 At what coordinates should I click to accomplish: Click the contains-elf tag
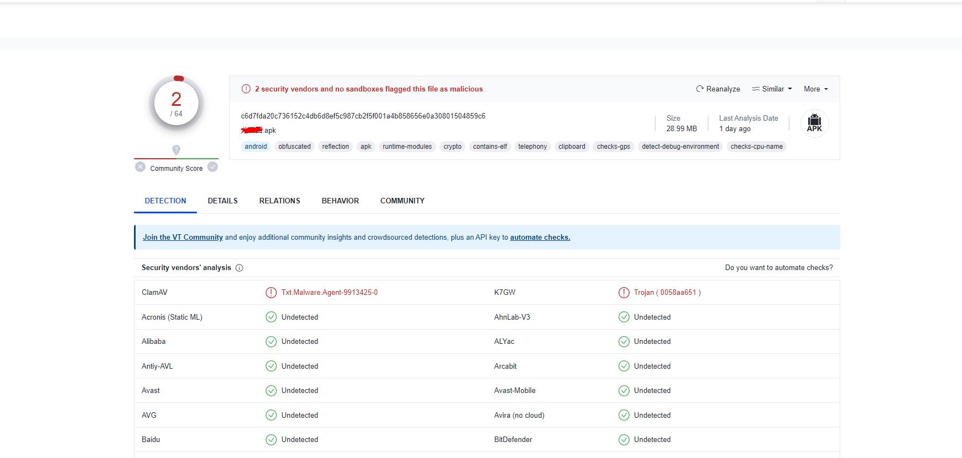pyautogui.click(x=490, y=147)
